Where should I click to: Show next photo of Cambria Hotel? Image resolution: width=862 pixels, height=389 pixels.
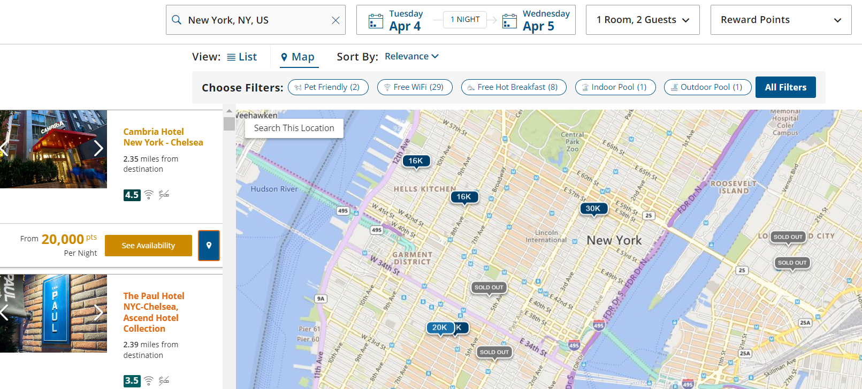tap(98, 148)
